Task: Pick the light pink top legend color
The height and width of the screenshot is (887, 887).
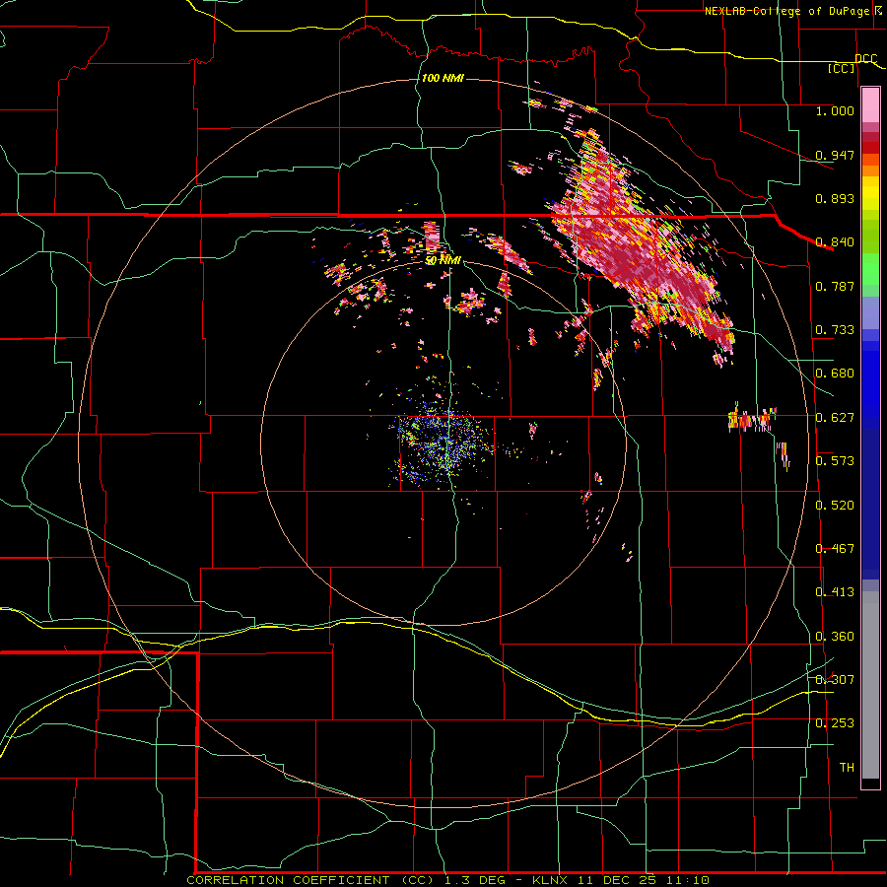Action: 870,104
